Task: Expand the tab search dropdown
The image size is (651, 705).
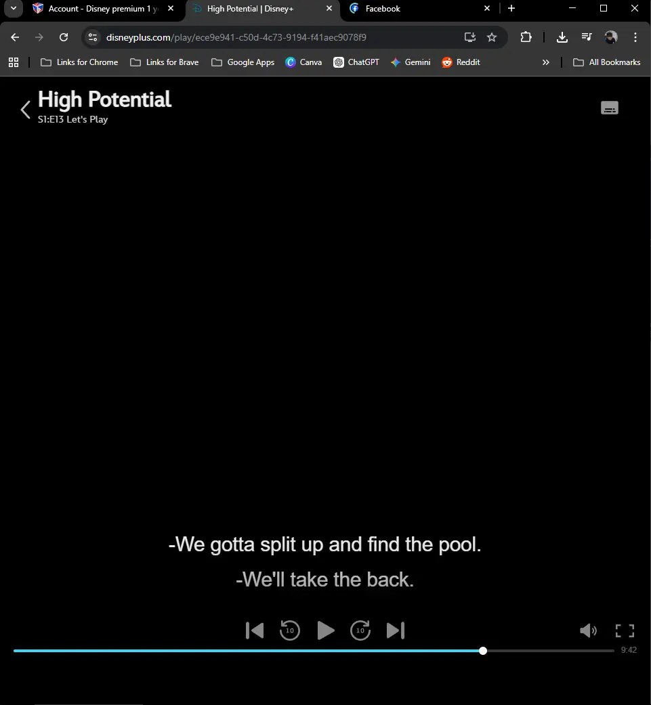Action: tap(14, 8)
